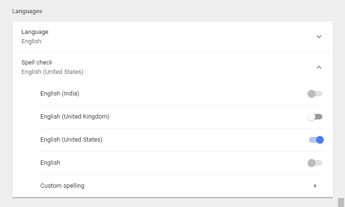Click the Spell check row title

[x=37, y=63]
